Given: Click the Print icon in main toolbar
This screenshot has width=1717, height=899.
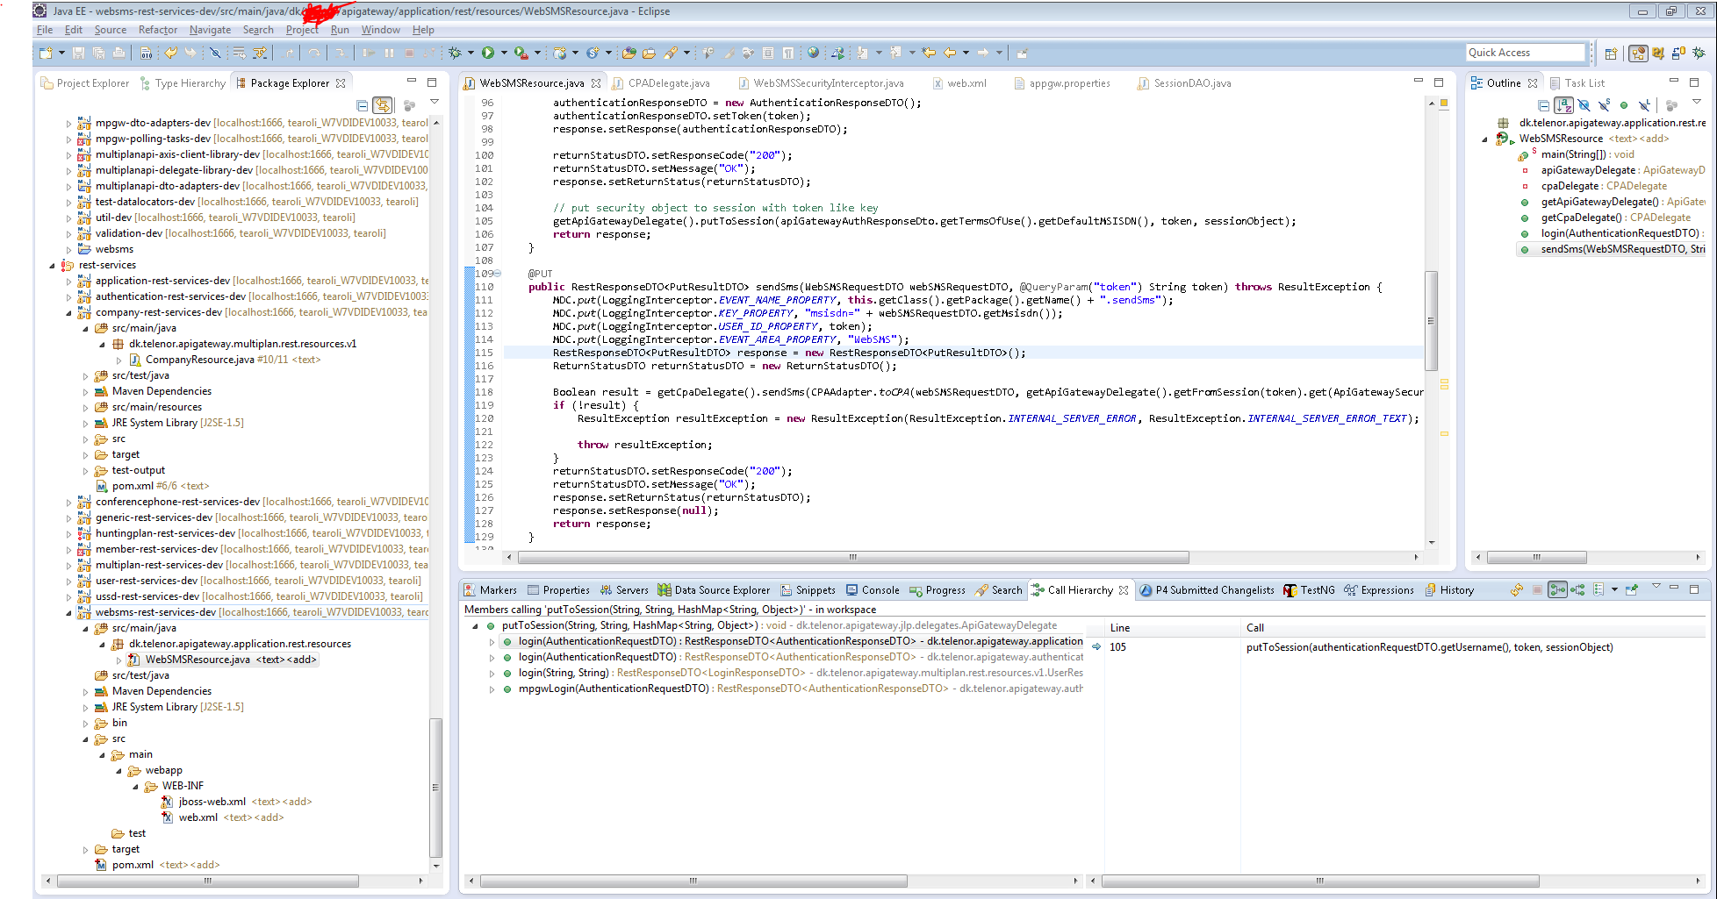Looking at the screenshot, I should tap(119, 54).
